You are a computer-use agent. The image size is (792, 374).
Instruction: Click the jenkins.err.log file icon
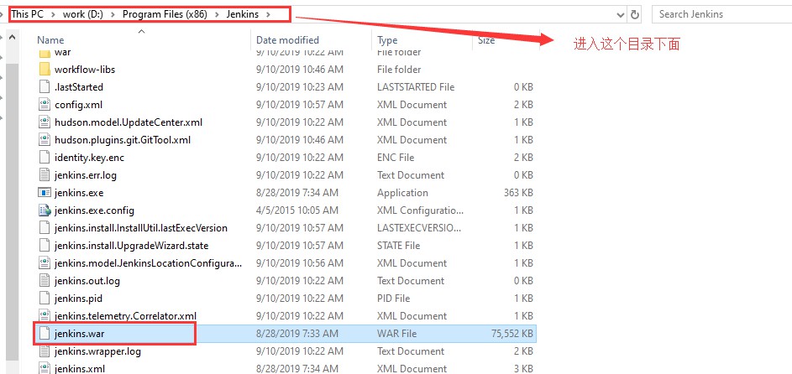(45, 175)
